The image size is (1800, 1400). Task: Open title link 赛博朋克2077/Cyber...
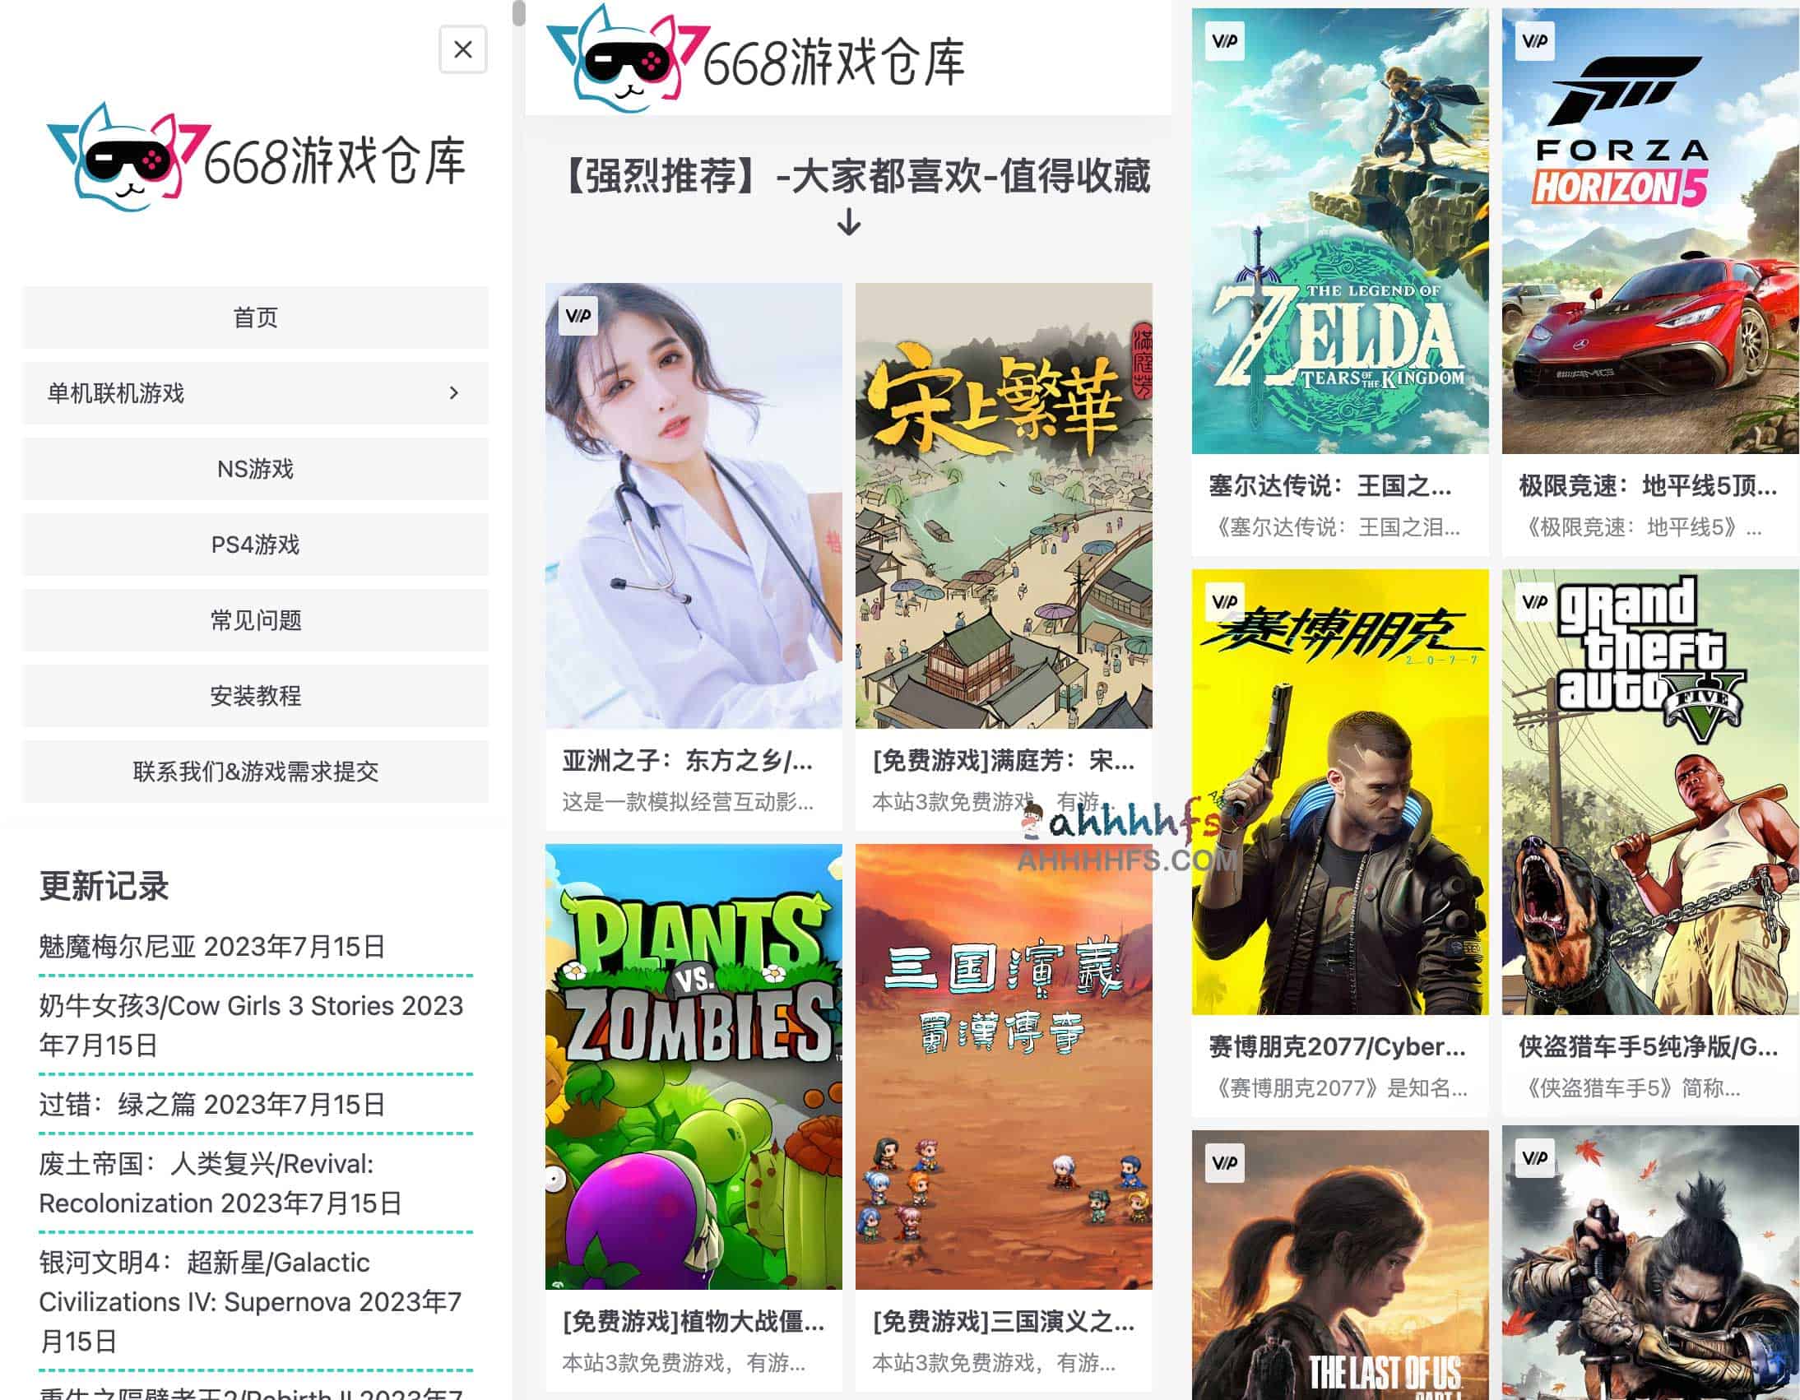(1337, 1046)
